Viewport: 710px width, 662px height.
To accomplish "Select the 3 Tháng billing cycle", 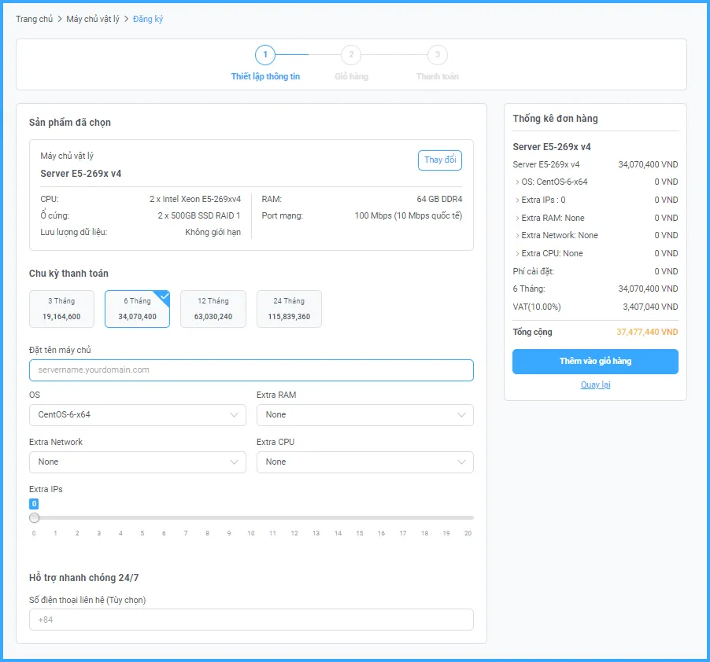I will (61, 309).
